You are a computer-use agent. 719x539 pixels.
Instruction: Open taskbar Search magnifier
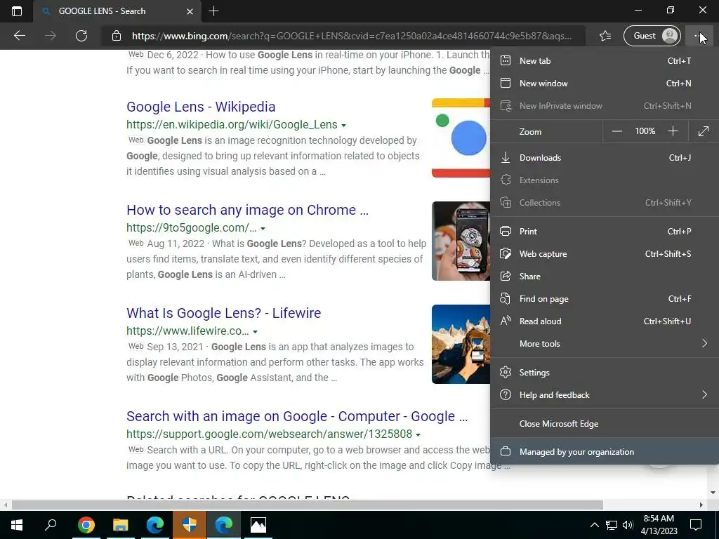coord(51,525)
